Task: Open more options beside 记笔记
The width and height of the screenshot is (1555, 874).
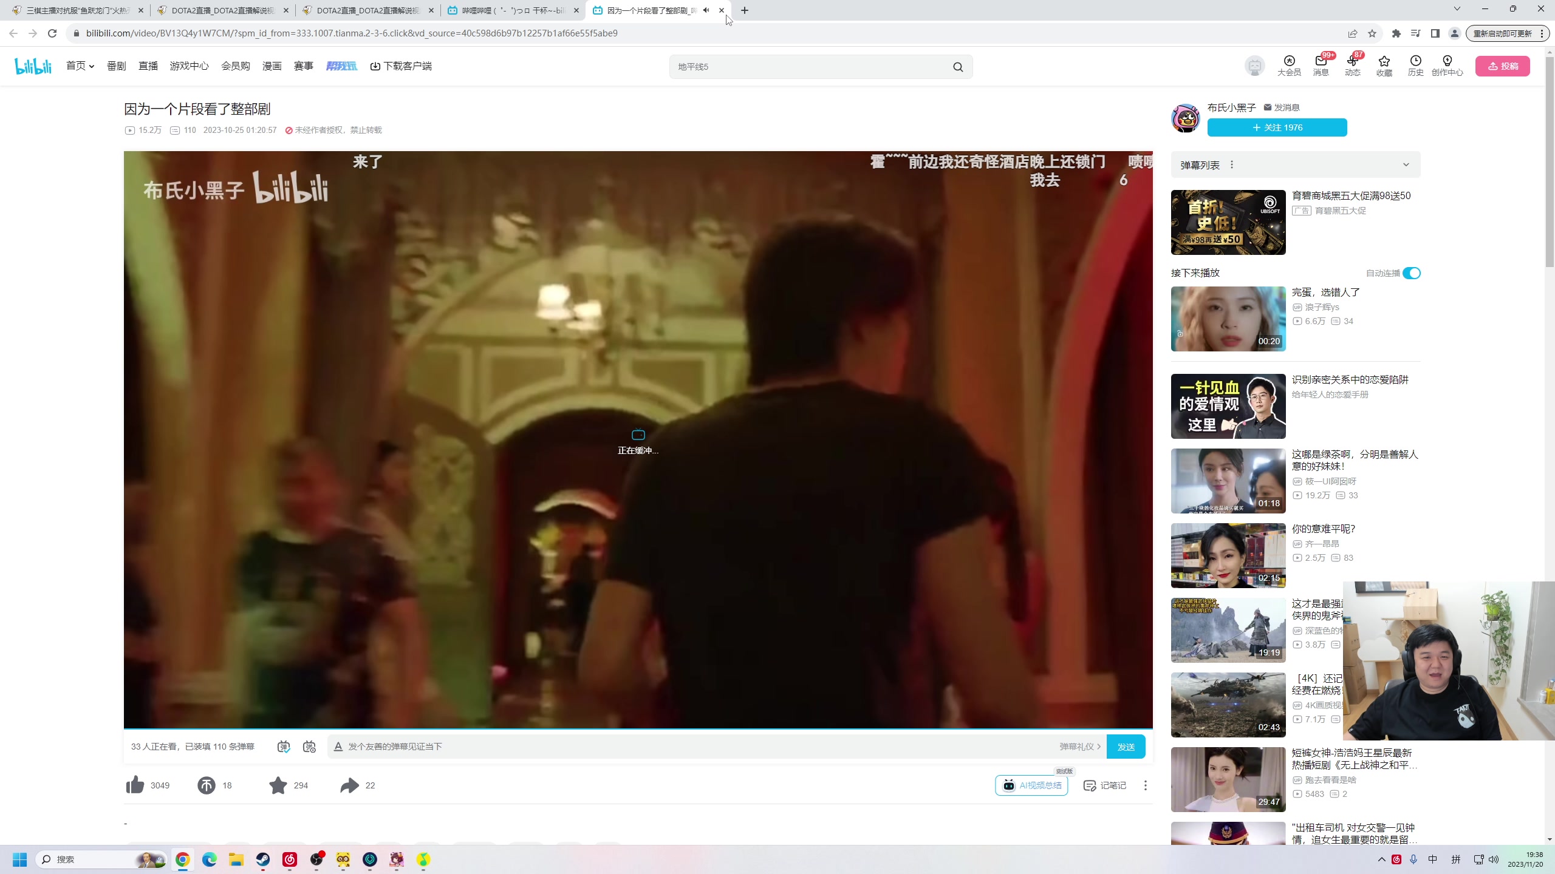Action: (1146, 785)
